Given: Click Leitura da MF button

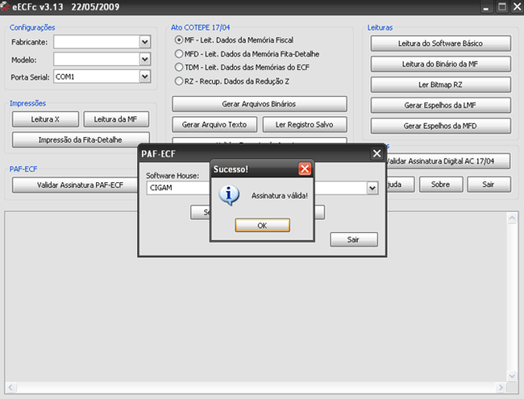Looking at the screenshot, I should click(116, 119).
